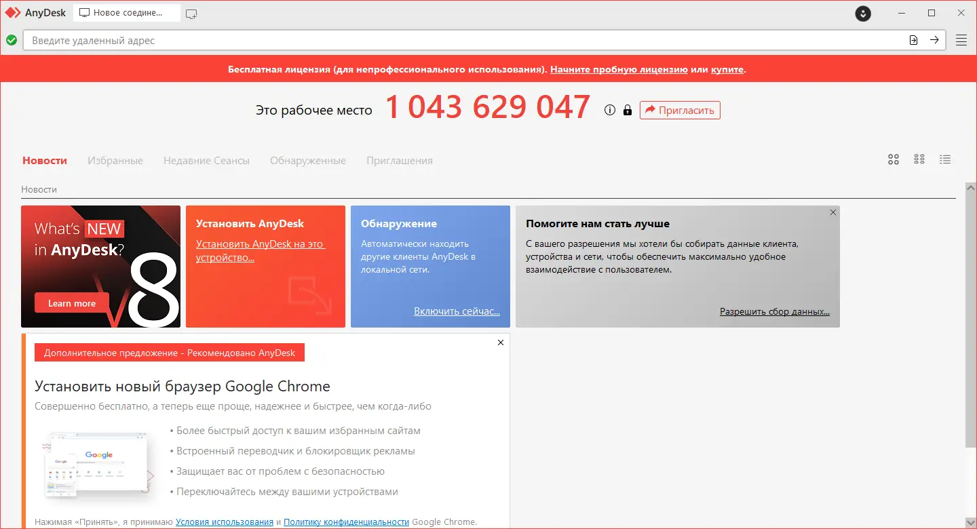Click the "Дополнительное предложение - Рекомендовано AnyDesk" label

[x=170, y=353]
